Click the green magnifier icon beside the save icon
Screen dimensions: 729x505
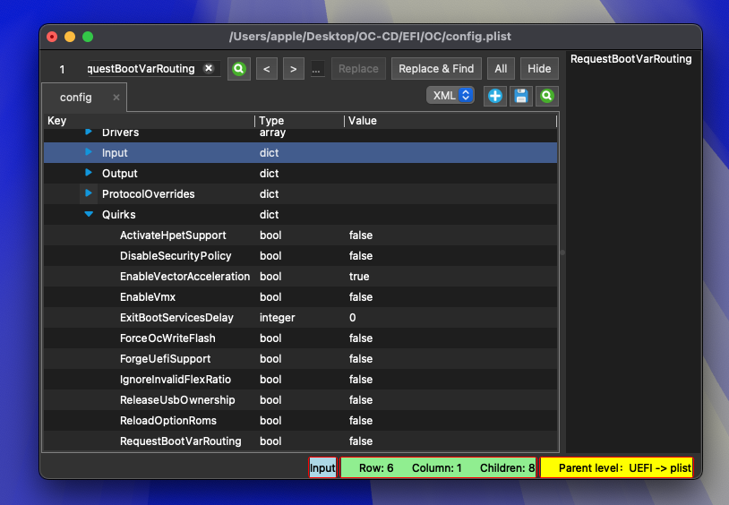click(546, 97)
